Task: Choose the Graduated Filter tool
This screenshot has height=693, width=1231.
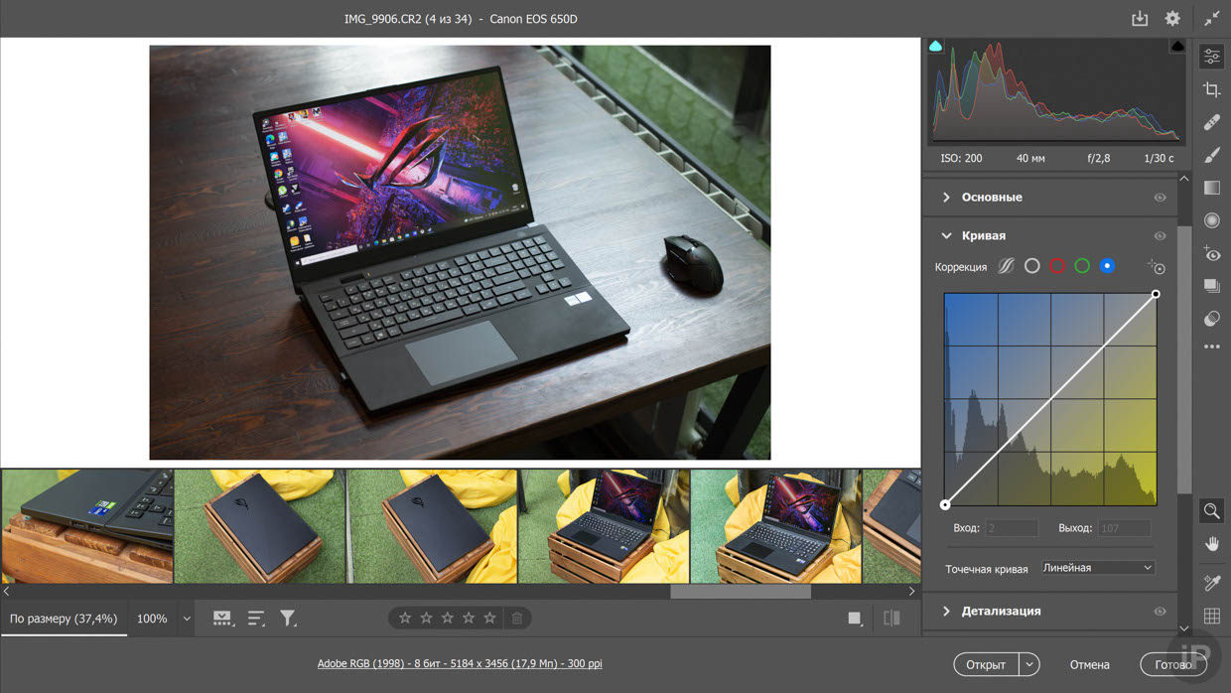Action: coord(1212,188)
